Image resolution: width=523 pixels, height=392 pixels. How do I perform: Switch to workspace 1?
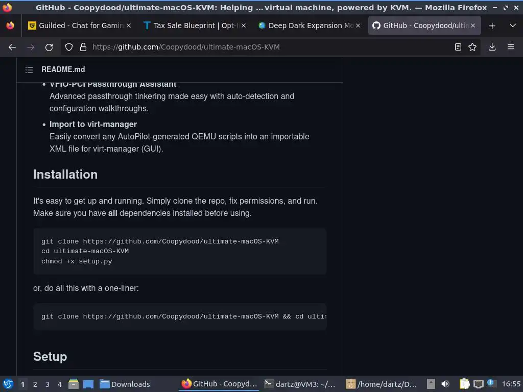(x=22, y=384)
